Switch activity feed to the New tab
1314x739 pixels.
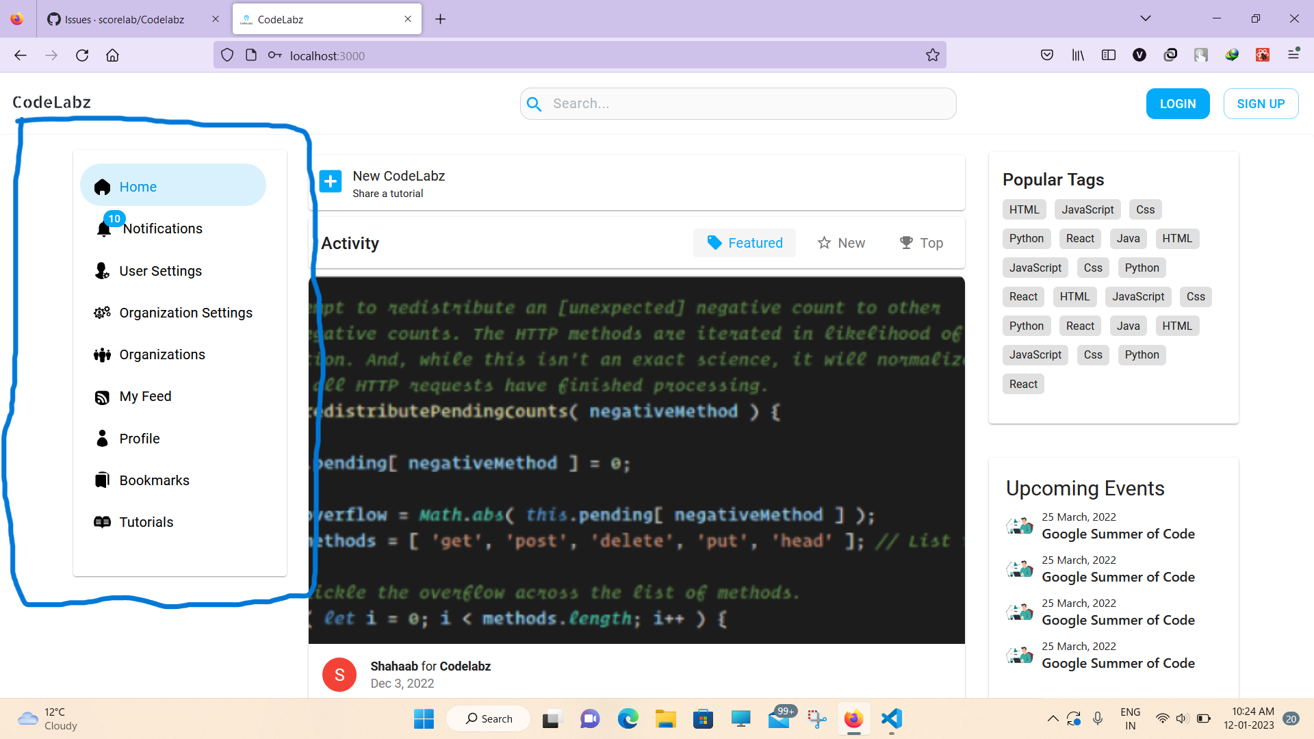(x=841, y=243)
